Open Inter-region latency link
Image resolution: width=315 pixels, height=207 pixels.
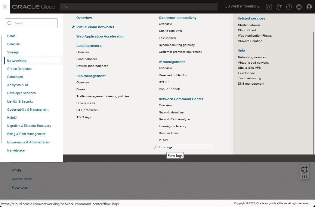point(172,126)
